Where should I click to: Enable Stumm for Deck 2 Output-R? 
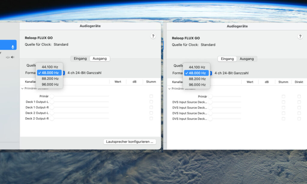tap(151, 118)
